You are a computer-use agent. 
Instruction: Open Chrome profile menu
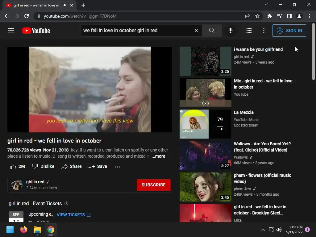point(299,16)
